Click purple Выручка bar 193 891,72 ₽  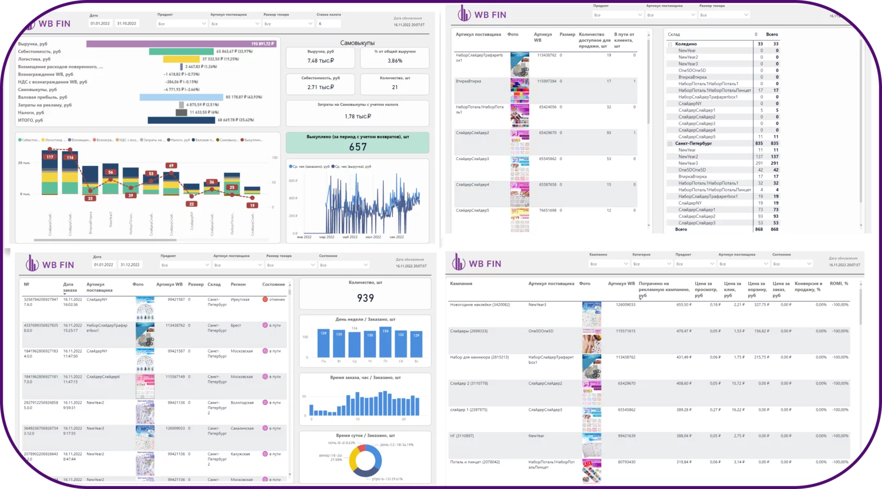click(x=181, y=44)
